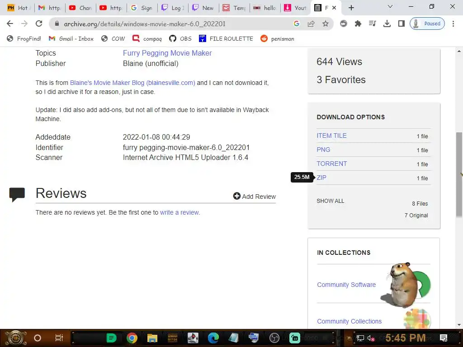Screen dimensions: 463x347
Task: Switch to the New Twitch tab
Action: pos(203,8)
